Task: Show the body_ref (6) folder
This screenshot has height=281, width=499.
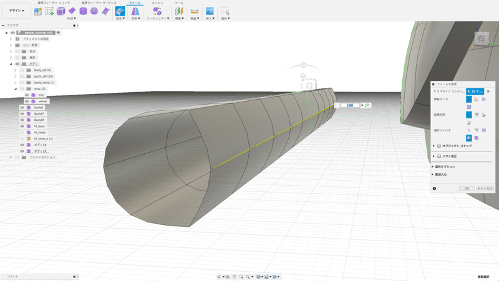Action: coord(22,70)
